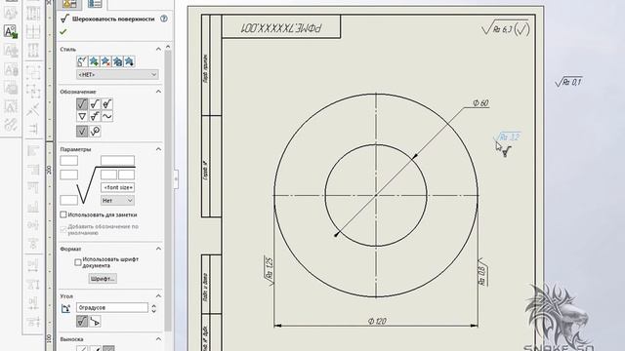
Task: Decrease angle with down stepper arrow
Action: (x=153, y=311)
